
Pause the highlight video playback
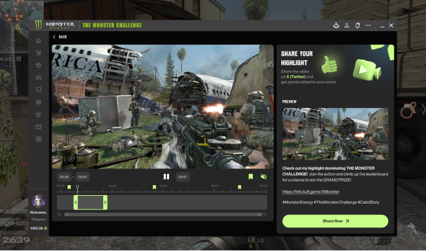[x=166, y=176]
